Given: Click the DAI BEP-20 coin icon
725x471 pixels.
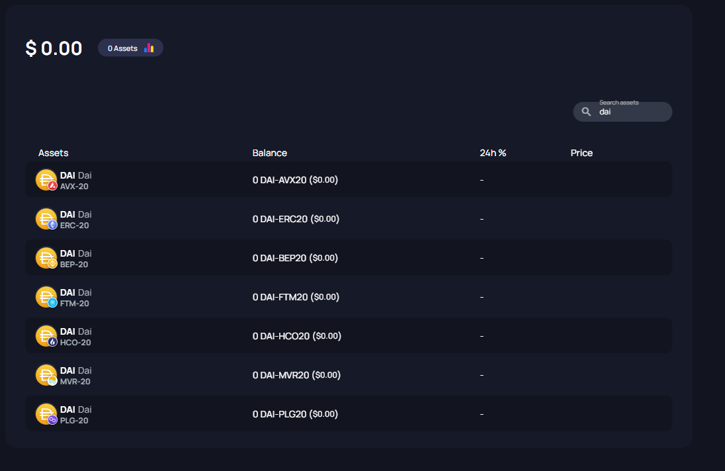Looking at the screenshot, I should (46, 258).
